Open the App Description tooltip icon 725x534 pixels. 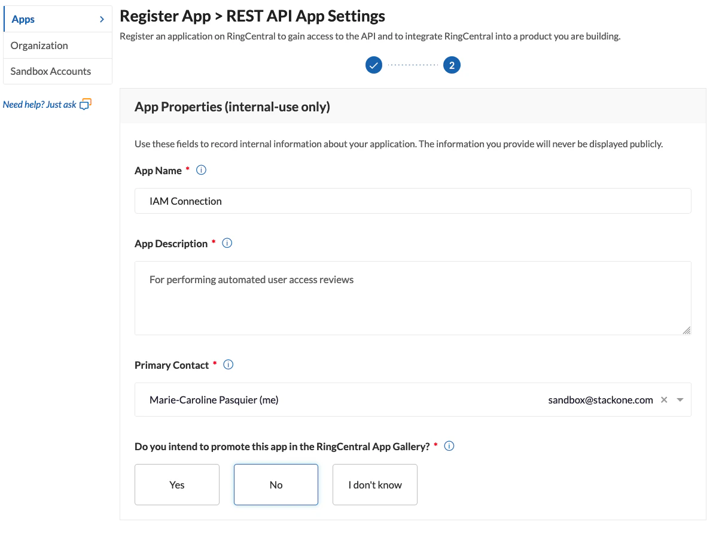click(227, 243)
